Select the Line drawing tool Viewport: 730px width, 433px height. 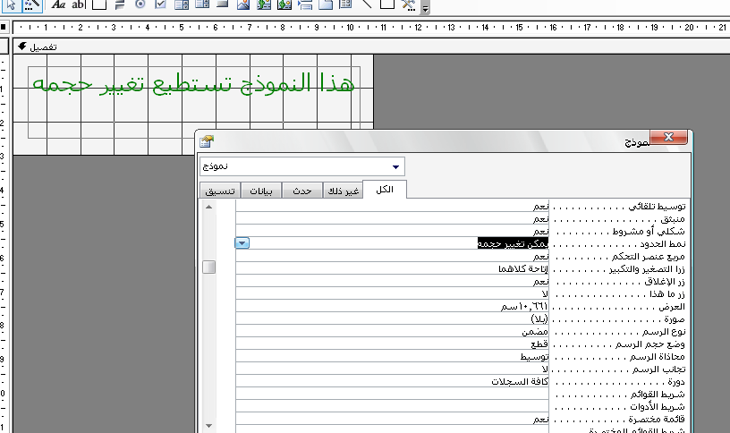(367, 5)
